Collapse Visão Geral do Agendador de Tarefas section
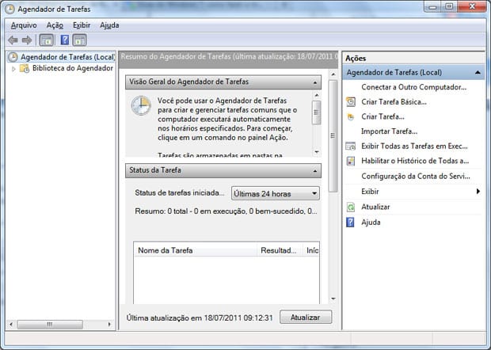 click(315, 82)
